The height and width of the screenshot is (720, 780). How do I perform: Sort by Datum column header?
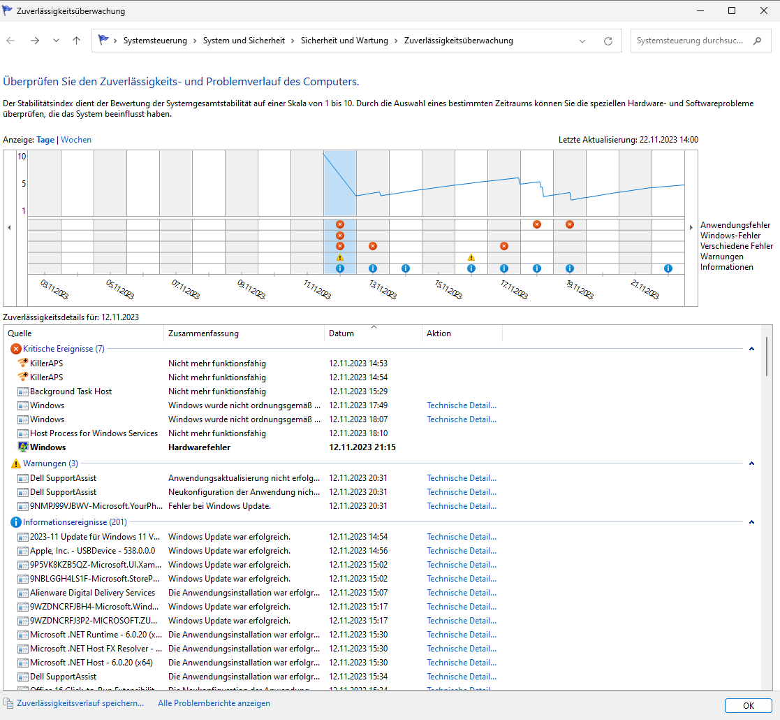(x=373, y=333)
